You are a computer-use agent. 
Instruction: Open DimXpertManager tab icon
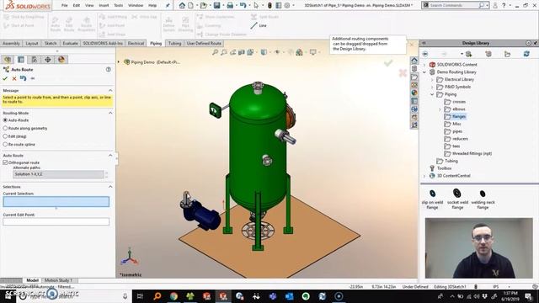(48, 60)
